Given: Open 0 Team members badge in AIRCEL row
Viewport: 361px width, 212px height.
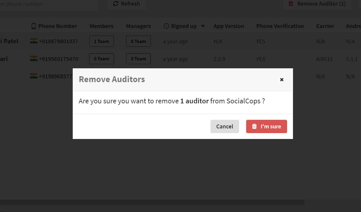Looking at the screenshot, I should coord(102,59).
